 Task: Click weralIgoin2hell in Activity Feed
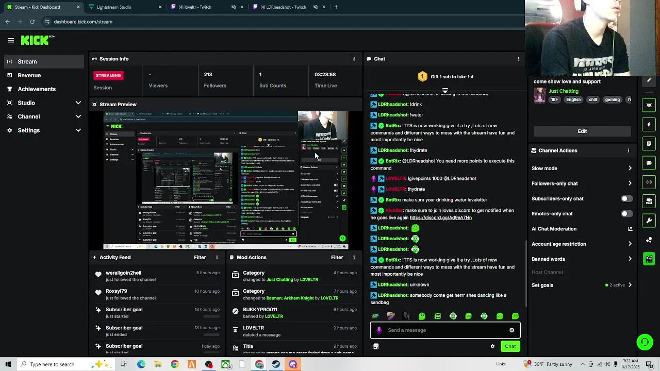point(123,273)
